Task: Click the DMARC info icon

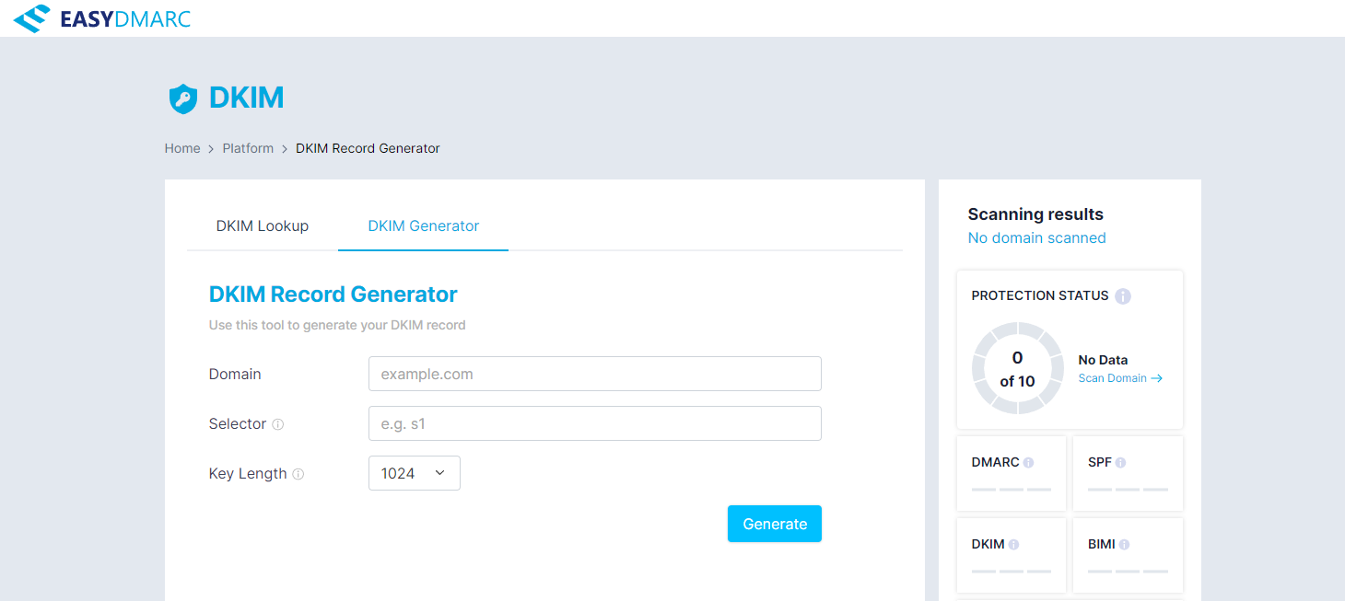Action: coord(1028,463)
